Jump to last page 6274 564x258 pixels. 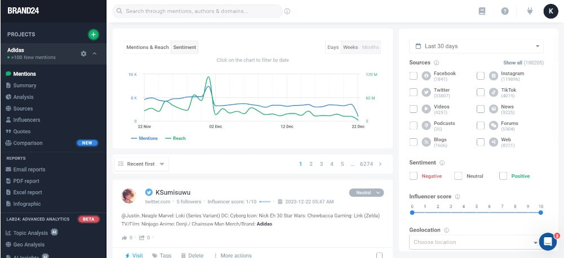pyautogui.click(x=366, y=164)
